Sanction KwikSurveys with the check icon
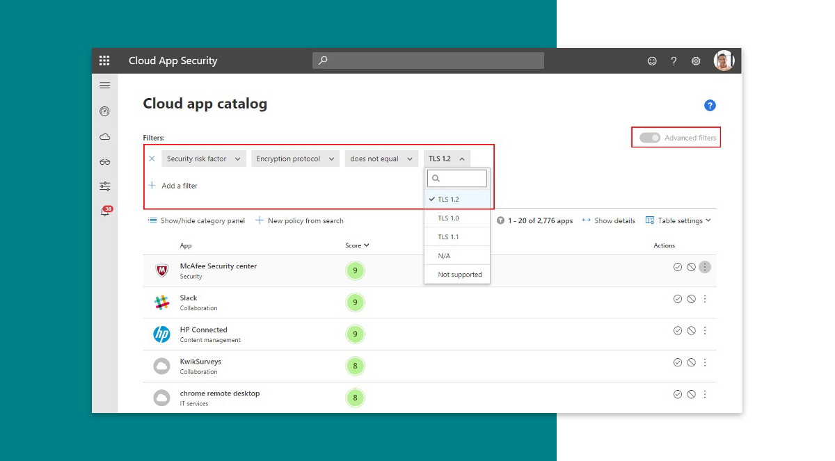 point(678,362)
